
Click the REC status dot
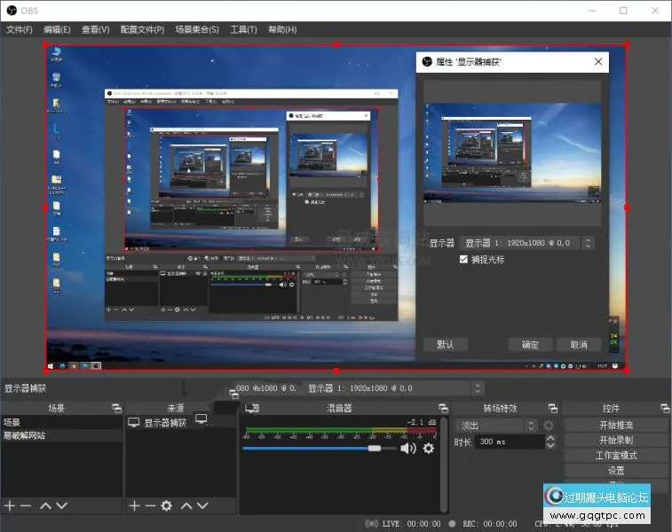tap(452, 523)
